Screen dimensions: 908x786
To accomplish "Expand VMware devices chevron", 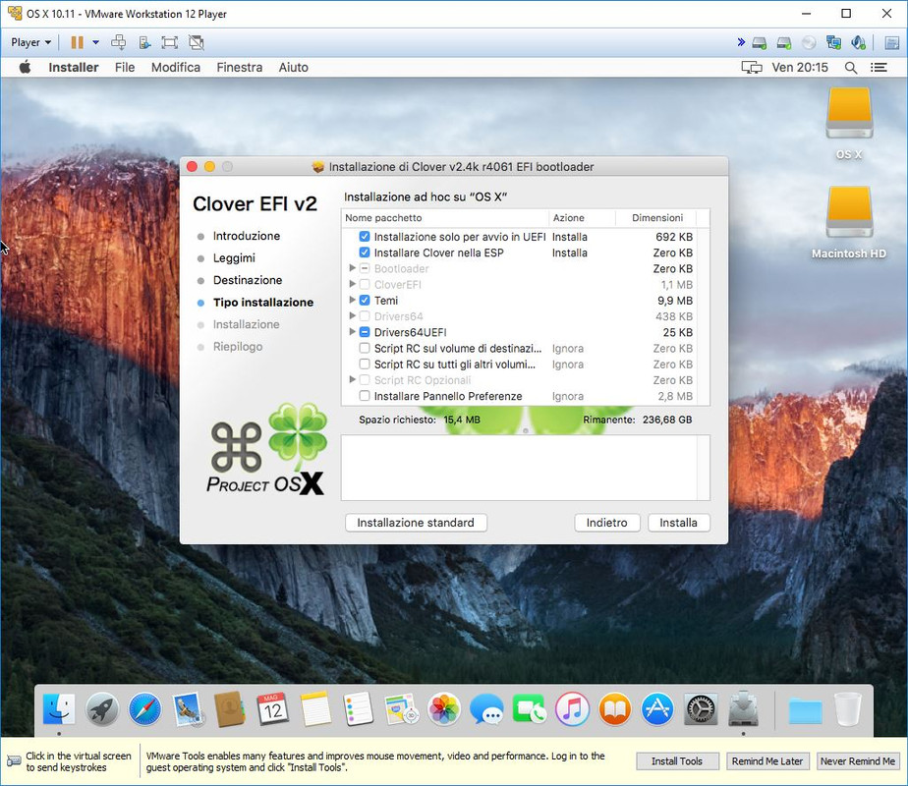I will pos(741,41).
